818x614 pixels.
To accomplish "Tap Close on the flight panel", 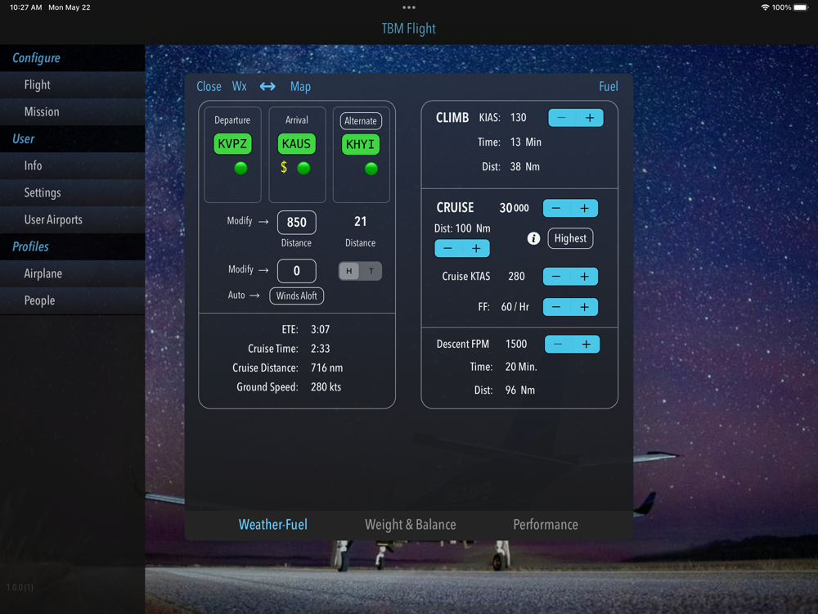I will tap(209, 86).
